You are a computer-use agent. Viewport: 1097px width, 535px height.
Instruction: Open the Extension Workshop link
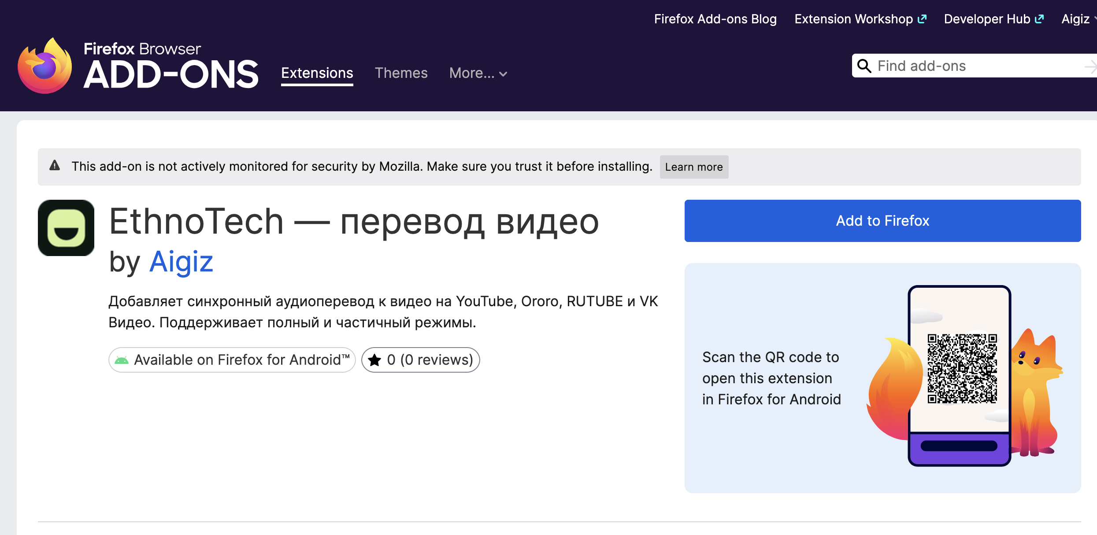(x=860, y=19)
